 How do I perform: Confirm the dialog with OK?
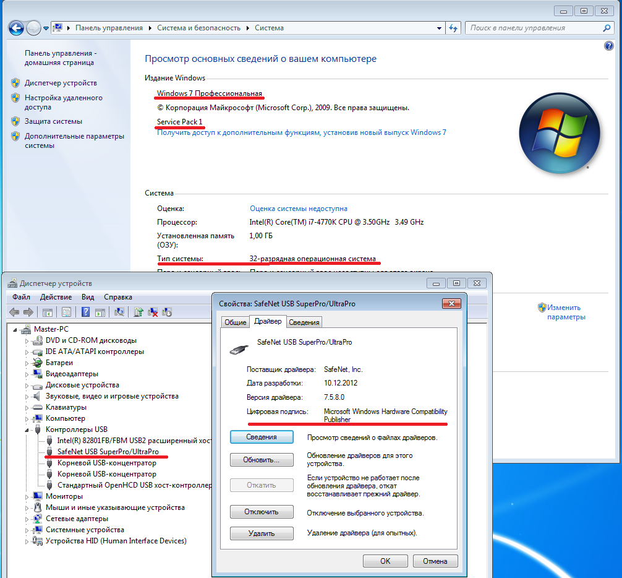[x=385, y=561]
